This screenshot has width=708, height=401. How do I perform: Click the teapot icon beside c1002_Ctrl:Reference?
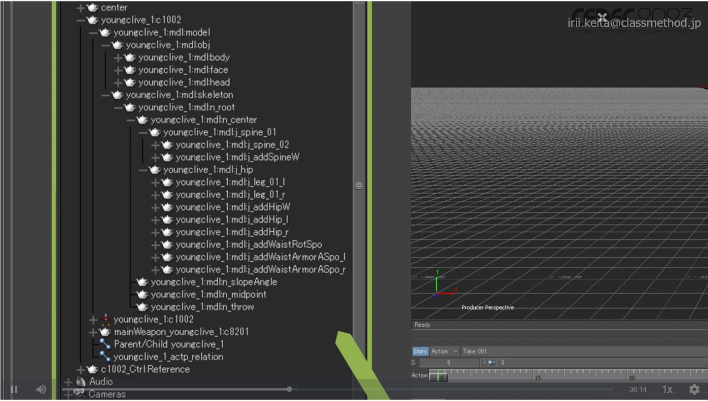coord(93,369)
